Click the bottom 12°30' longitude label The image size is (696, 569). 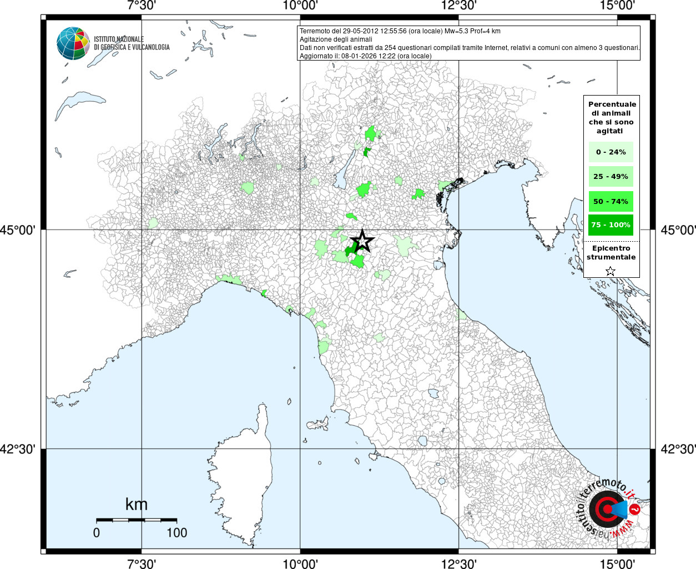[459, 563]
